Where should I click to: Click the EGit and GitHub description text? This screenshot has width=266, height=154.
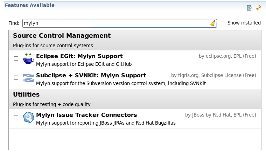(x=79, y=64)
